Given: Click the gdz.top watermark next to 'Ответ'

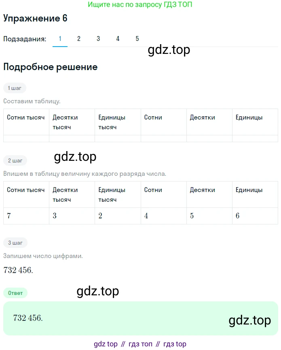Looking at the screenshot, I should [x=98, y=291].
